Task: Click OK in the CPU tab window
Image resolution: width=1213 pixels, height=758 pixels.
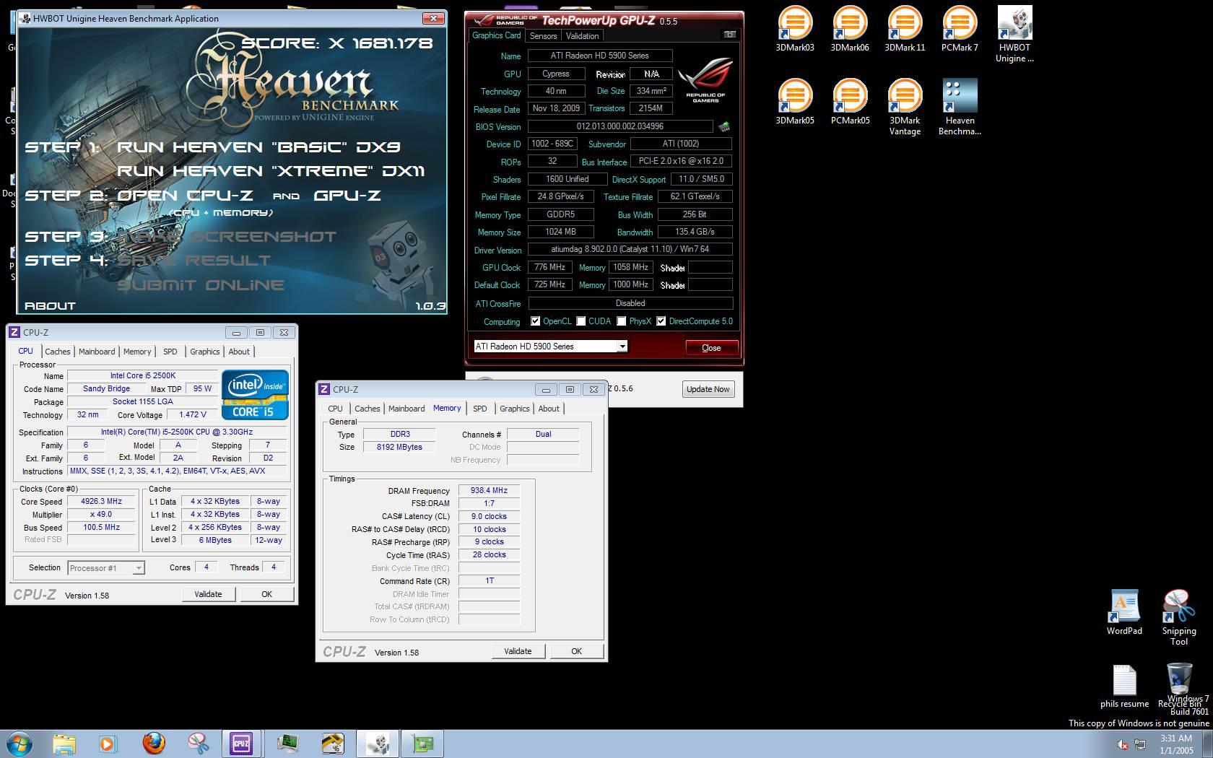Action: (x=266, y=594)
